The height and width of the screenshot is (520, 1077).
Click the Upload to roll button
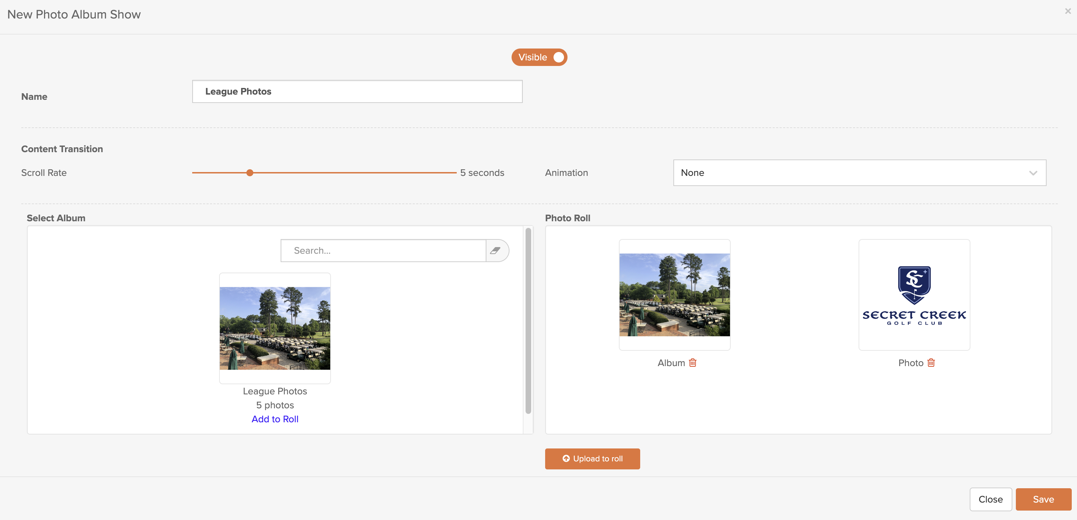pyautogui.click(x=592, y=459)
